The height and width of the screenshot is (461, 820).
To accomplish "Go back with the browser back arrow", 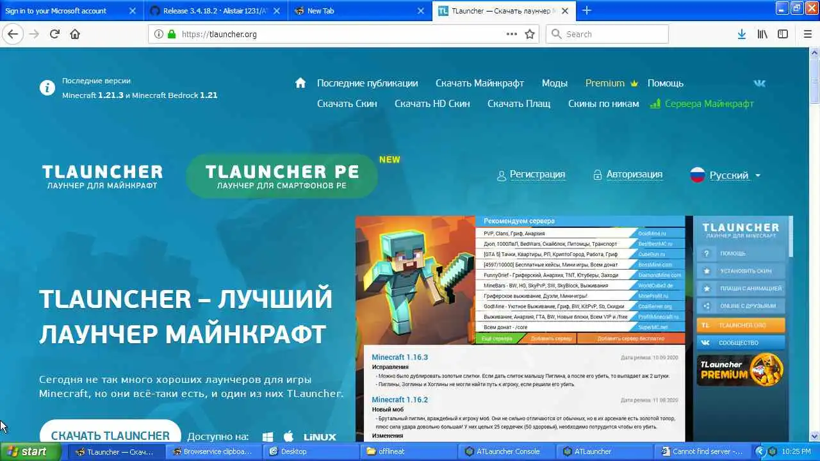I will tap(12, 34).
